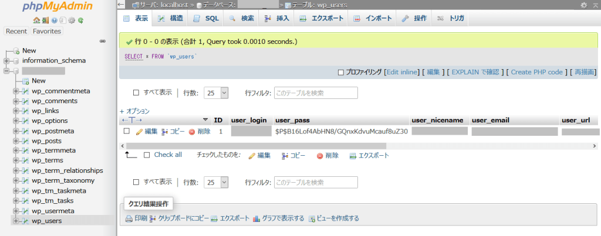Click export icon for checked items
The width and height of the screenshot is (601, 236).
(353, 156)
